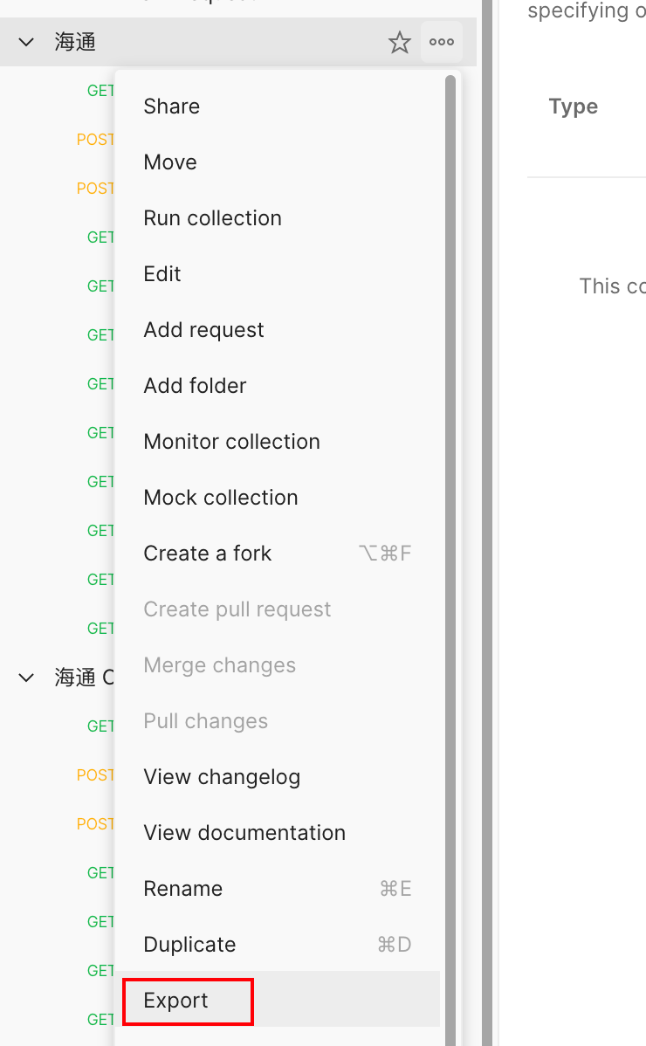
Task: Select Add request
Action: [203, 329]
